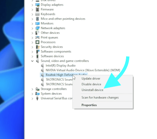Image resolution: width=157 pixels, height=139 pixels.
Task: Click the Keyboards category icon
Action: point(38,14)
